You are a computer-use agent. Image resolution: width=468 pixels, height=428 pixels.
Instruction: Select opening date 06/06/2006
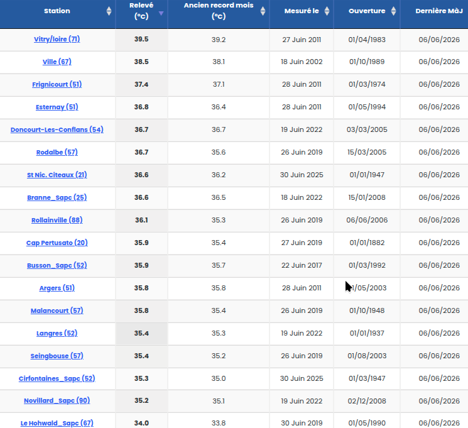[367, 220]
